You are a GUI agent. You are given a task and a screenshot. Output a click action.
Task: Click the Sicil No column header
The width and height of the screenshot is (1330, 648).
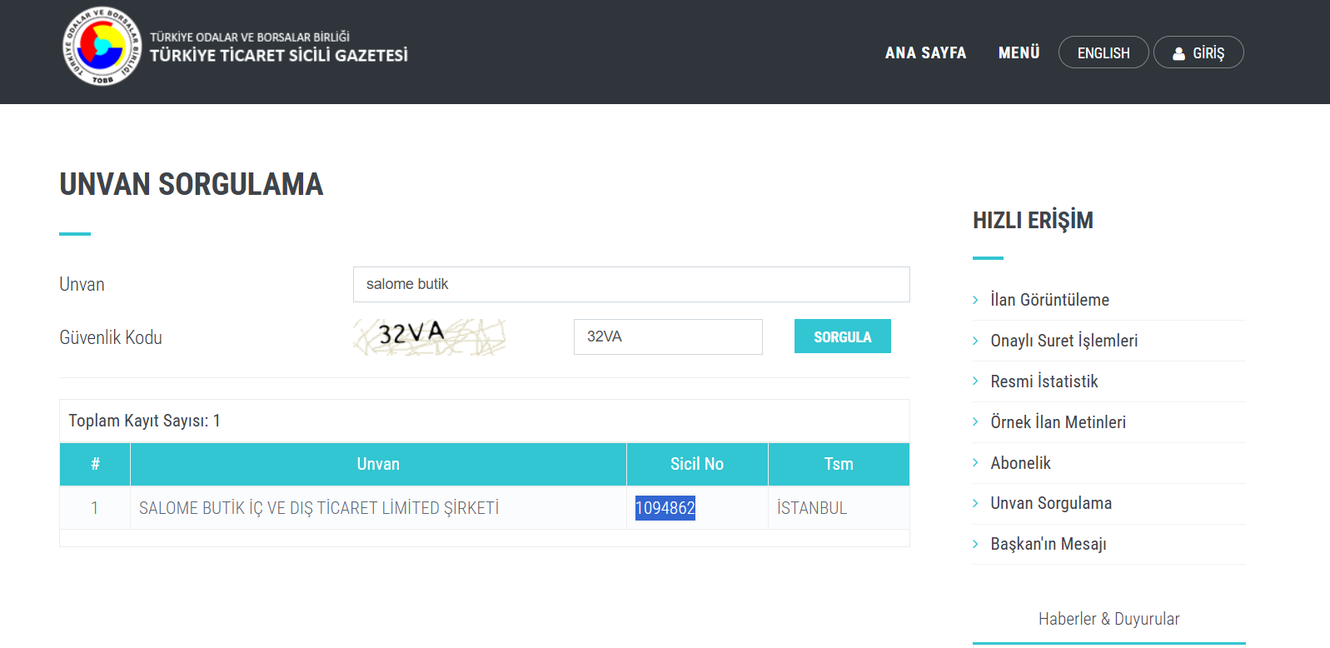pos(696,464)
